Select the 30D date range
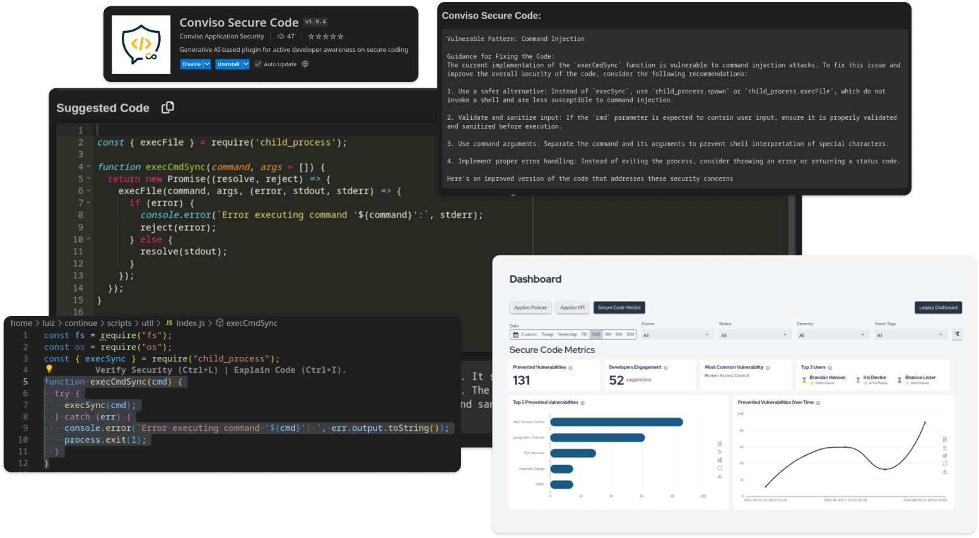The height and width of the screenshot is (538, 979). (x=596, y=334)
